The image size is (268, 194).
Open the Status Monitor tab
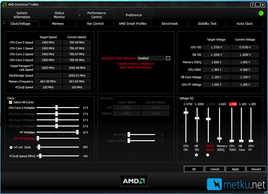coord(59,15)
